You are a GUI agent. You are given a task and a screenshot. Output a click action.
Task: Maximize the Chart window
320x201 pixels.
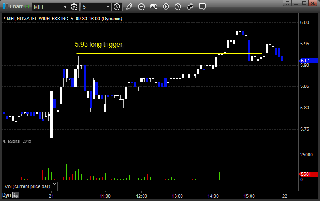[x=304, y=3]
